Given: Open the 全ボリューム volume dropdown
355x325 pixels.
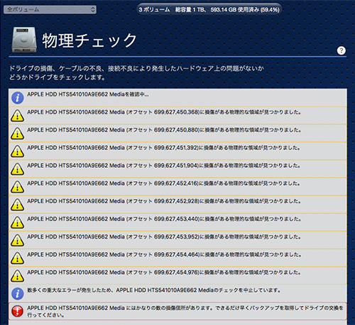Looking at the screenshot, I should (50, 9).
